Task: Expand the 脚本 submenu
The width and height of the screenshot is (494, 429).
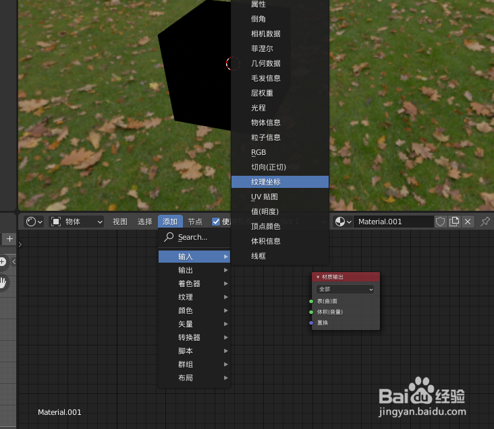Action: 194,352
